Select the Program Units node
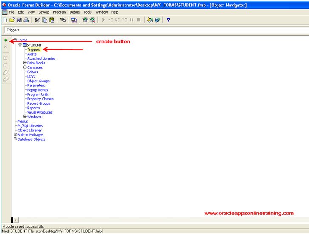Screen dimensions: 309x234 pyautogui.click(x=38, y=95)
